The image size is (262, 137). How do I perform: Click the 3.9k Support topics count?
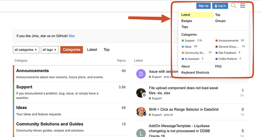pyautogui.click(x=122, y=87)
